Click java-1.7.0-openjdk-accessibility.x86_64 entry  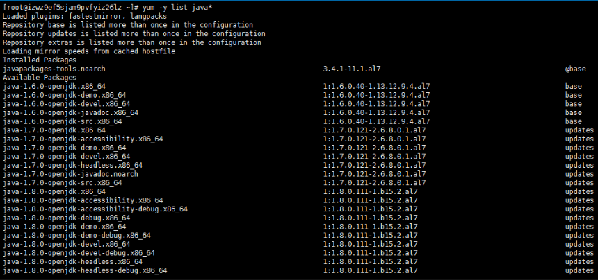[x=83, y=139]
